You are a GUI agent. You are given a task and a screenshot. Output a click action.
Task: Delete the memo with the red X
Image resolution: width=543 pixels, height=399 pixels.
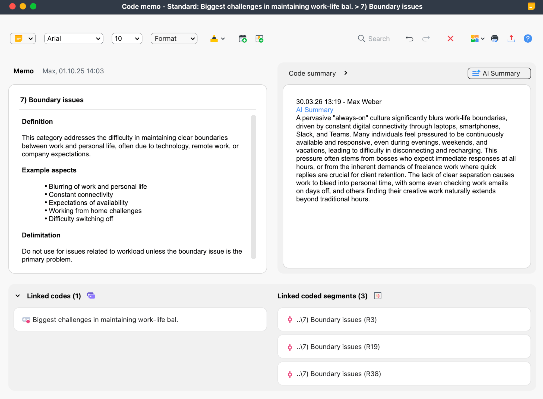(450, 39)
